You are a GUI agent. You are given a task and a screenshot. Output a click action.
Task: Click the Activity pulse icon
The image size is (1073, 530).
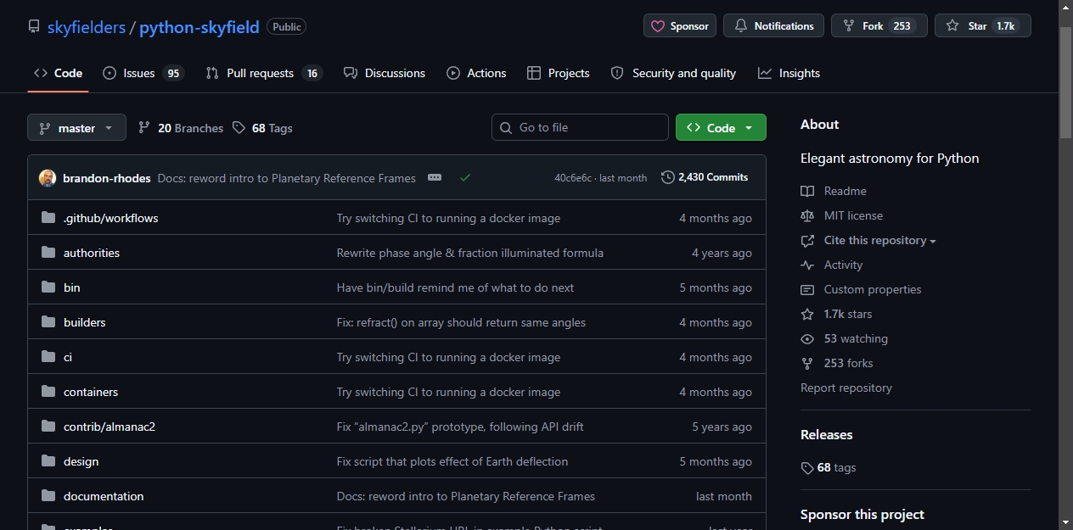[807, 265]
